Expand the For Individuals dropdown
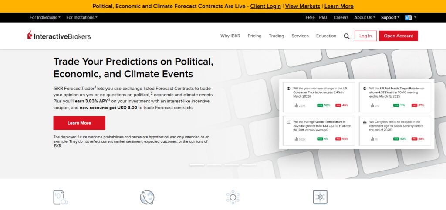The height and width of the screenshot is (210, 446). click(x=45, y=17)
